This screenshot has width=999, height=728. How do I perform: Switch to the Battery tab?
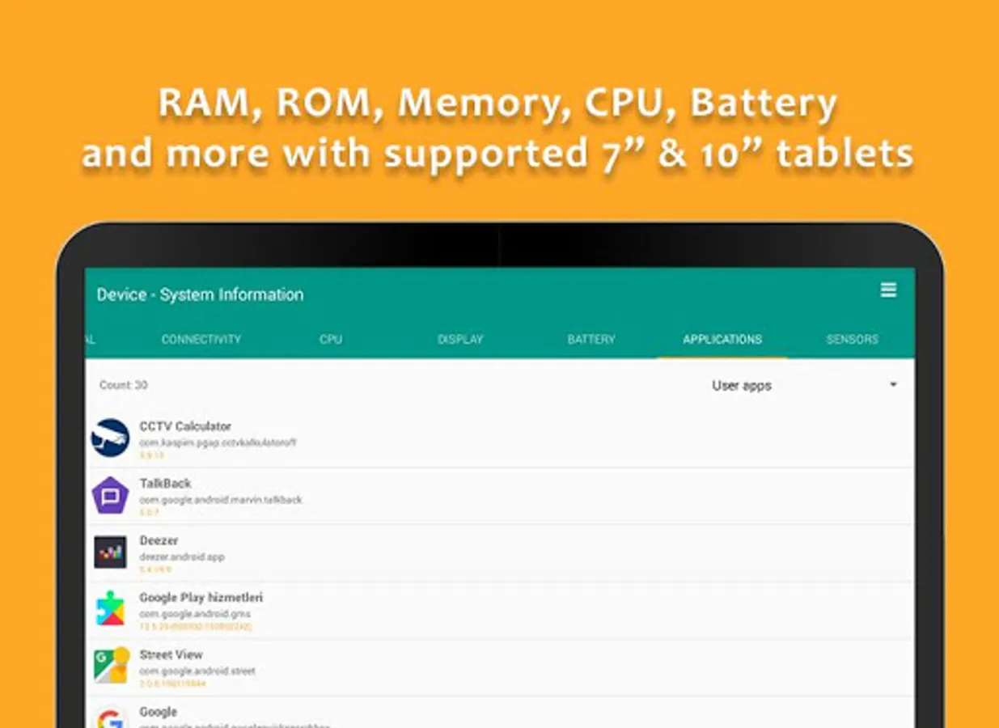point(591,339)
